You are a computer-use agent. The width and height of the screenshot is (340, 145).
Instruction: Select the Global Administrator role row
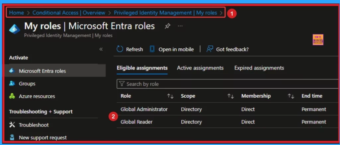pyautogui.click(x=227, y=109)
